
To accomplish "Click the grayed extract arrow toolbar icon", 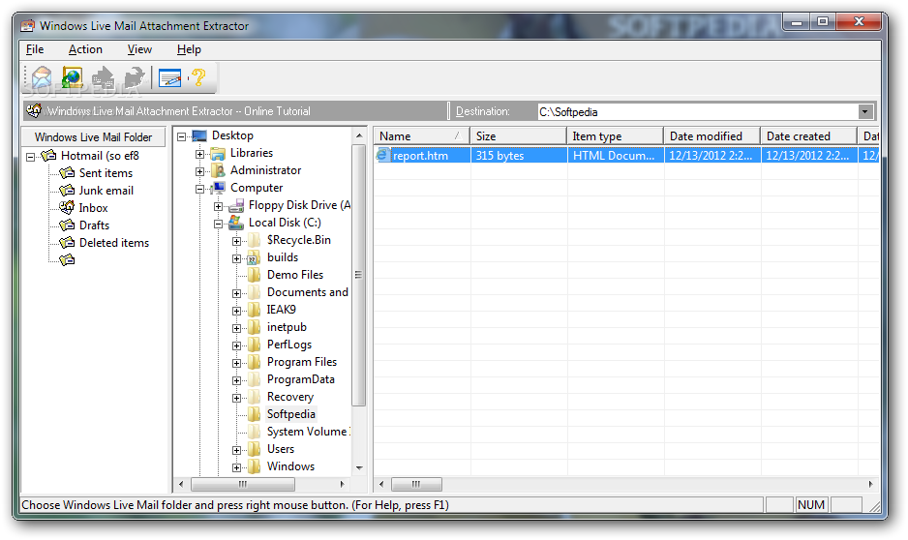I will click(104, 77).
